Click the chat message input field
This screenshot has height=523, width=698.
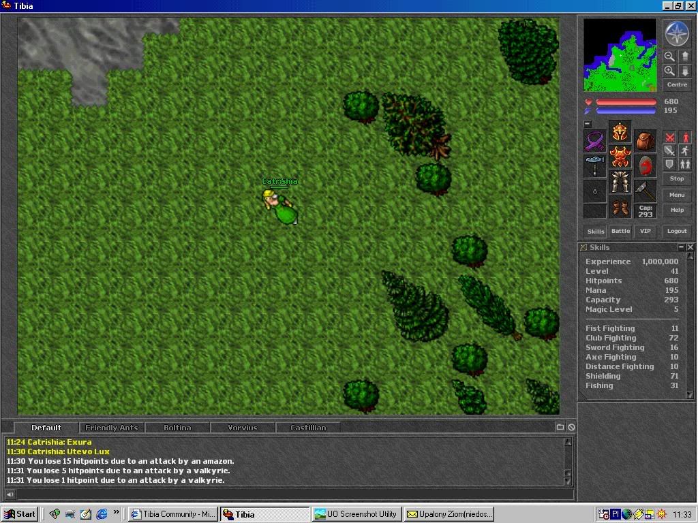tap(294, 494)
